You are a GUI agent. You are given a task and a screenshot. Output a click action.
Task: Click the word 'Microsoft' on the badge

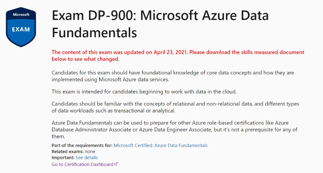[x=21, y=14]
